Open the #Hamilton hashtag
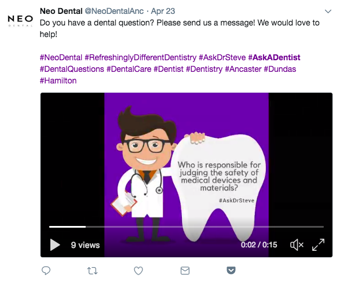This screenshot has width=340, height=281. [x=58, y=81]
